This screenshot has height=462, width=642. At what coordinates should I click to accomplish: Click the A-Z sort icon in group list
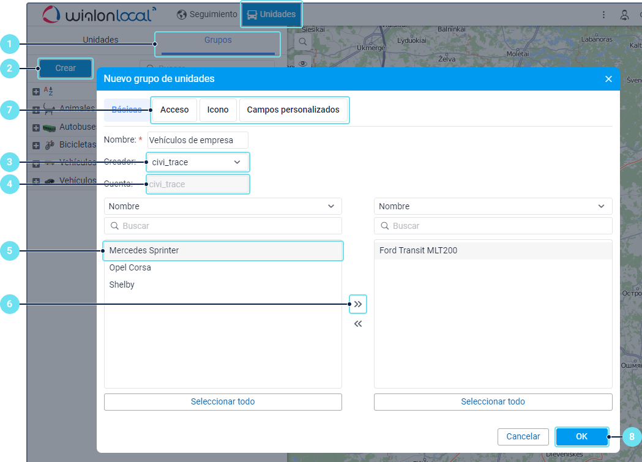click(x=48, y=91)
